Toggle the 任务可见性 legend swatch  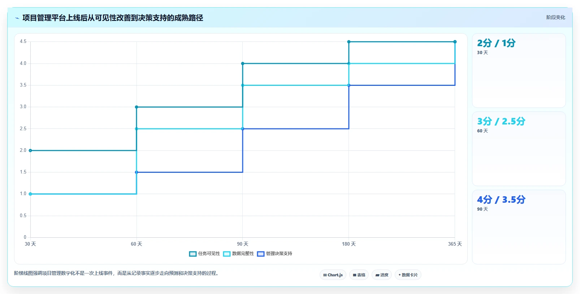coord(193,254)
